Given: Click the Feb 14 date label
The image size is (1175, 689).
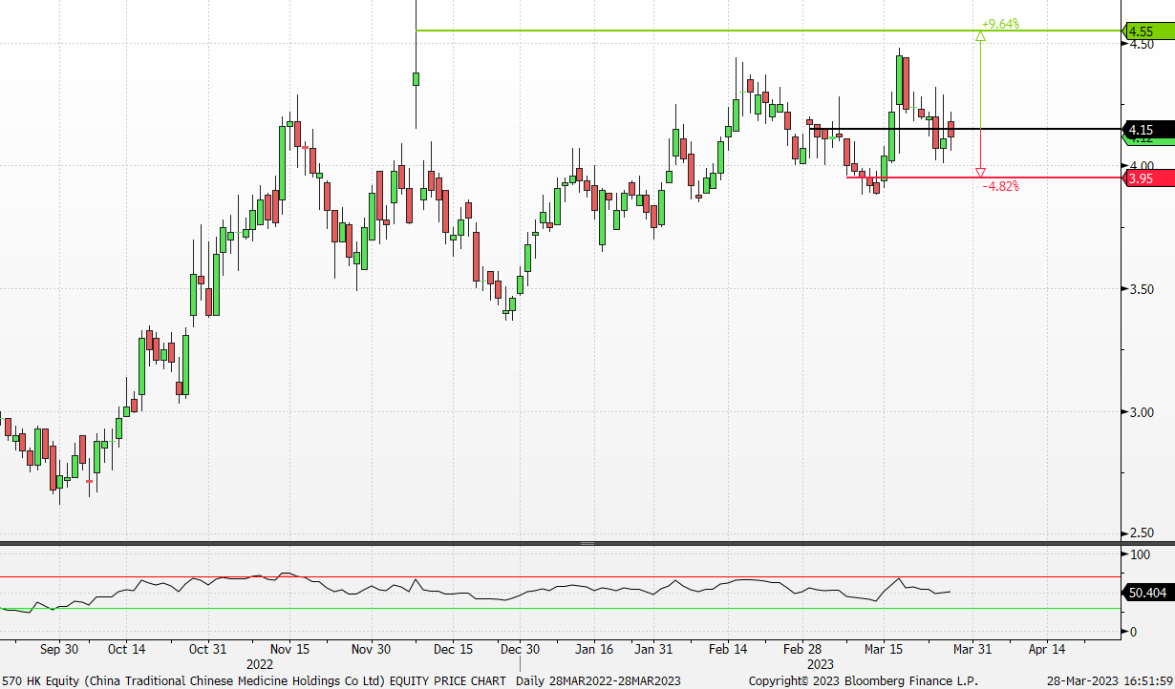Looking at the screenshot, I should pyautogui.click(x=728, y=650).
